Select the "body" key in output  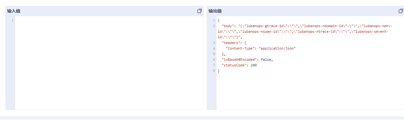point(228,26)
